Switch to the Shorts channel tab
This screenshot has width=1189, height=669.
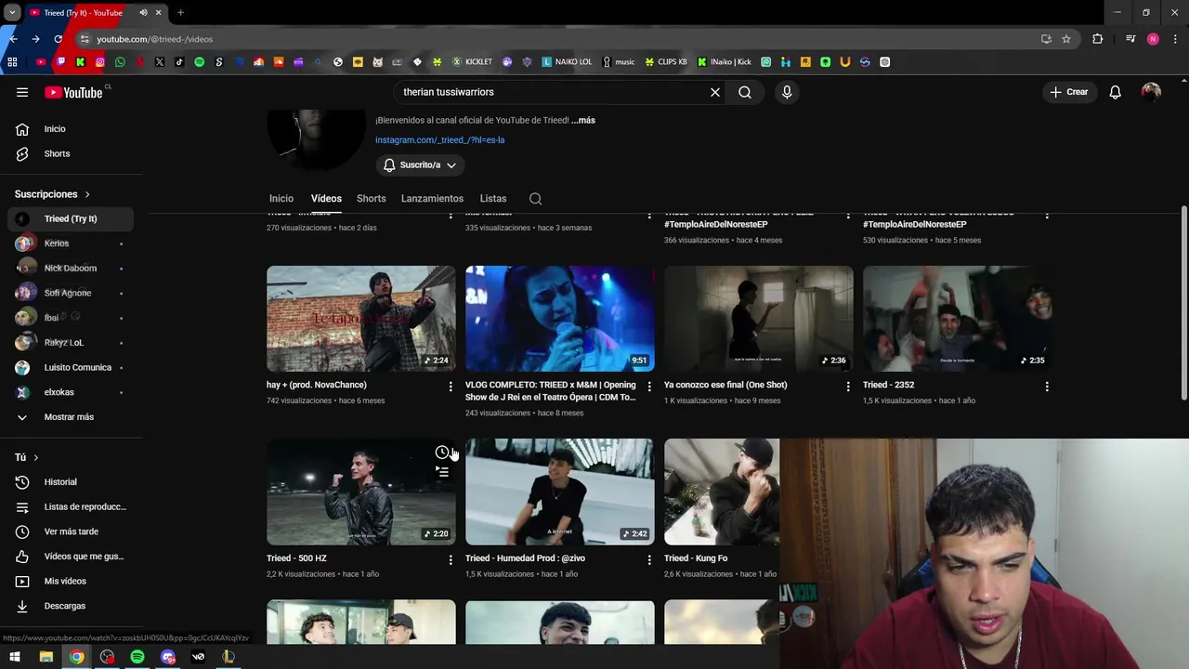(371, 199)
